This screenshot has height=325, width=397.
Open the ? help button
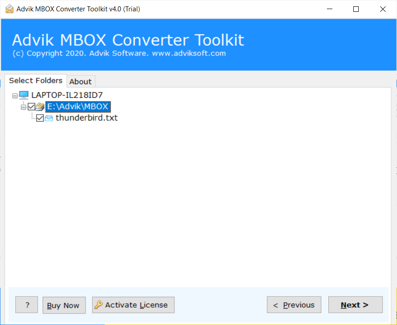pyautogui.click(x=26, y=305)
